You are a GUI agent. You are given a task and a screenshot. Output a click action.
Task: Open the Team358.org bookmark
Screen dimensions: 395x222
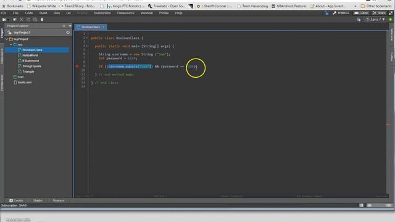[x=77, y=6]
